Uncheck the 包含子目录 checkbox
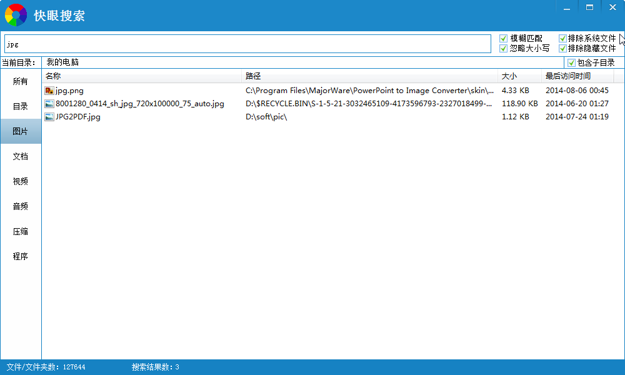Screen dimensions: 625x375 571,62
